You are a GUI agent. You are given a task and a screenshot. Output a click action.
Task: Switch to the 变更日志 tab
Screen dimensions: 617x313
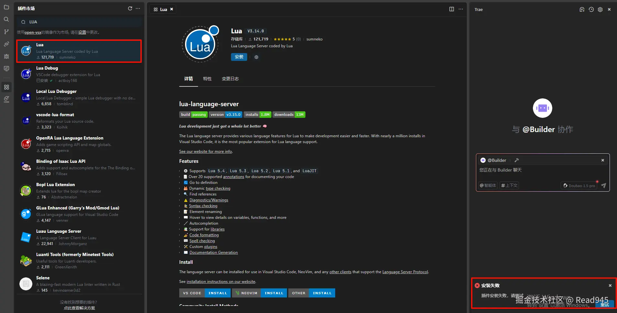230,79
